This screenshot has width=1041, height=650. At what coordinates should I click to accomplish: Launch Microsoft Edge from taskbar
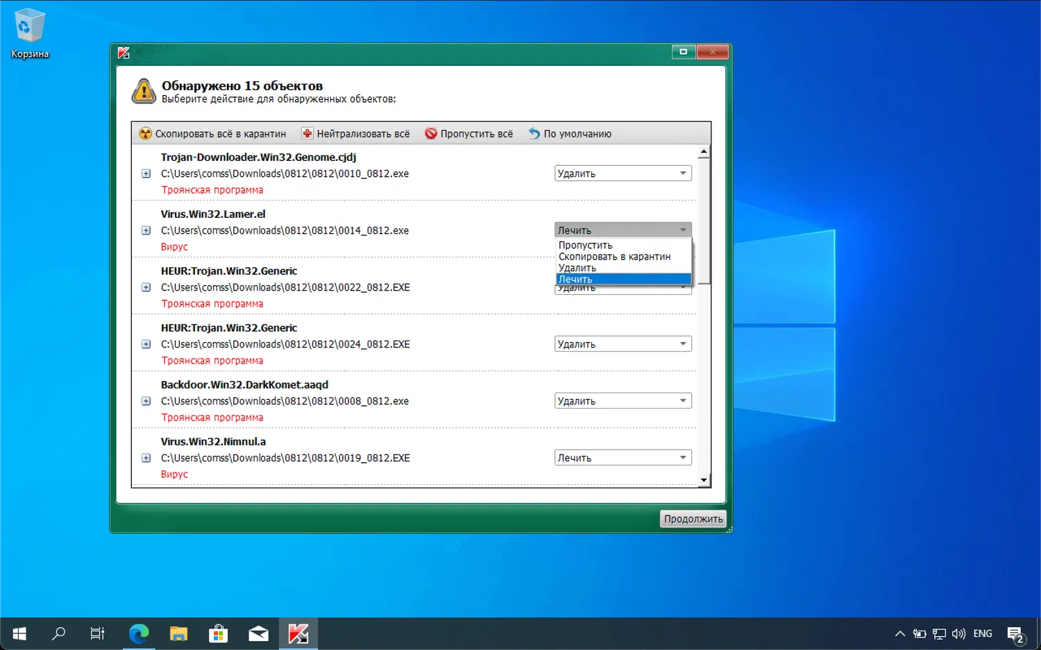139,633
